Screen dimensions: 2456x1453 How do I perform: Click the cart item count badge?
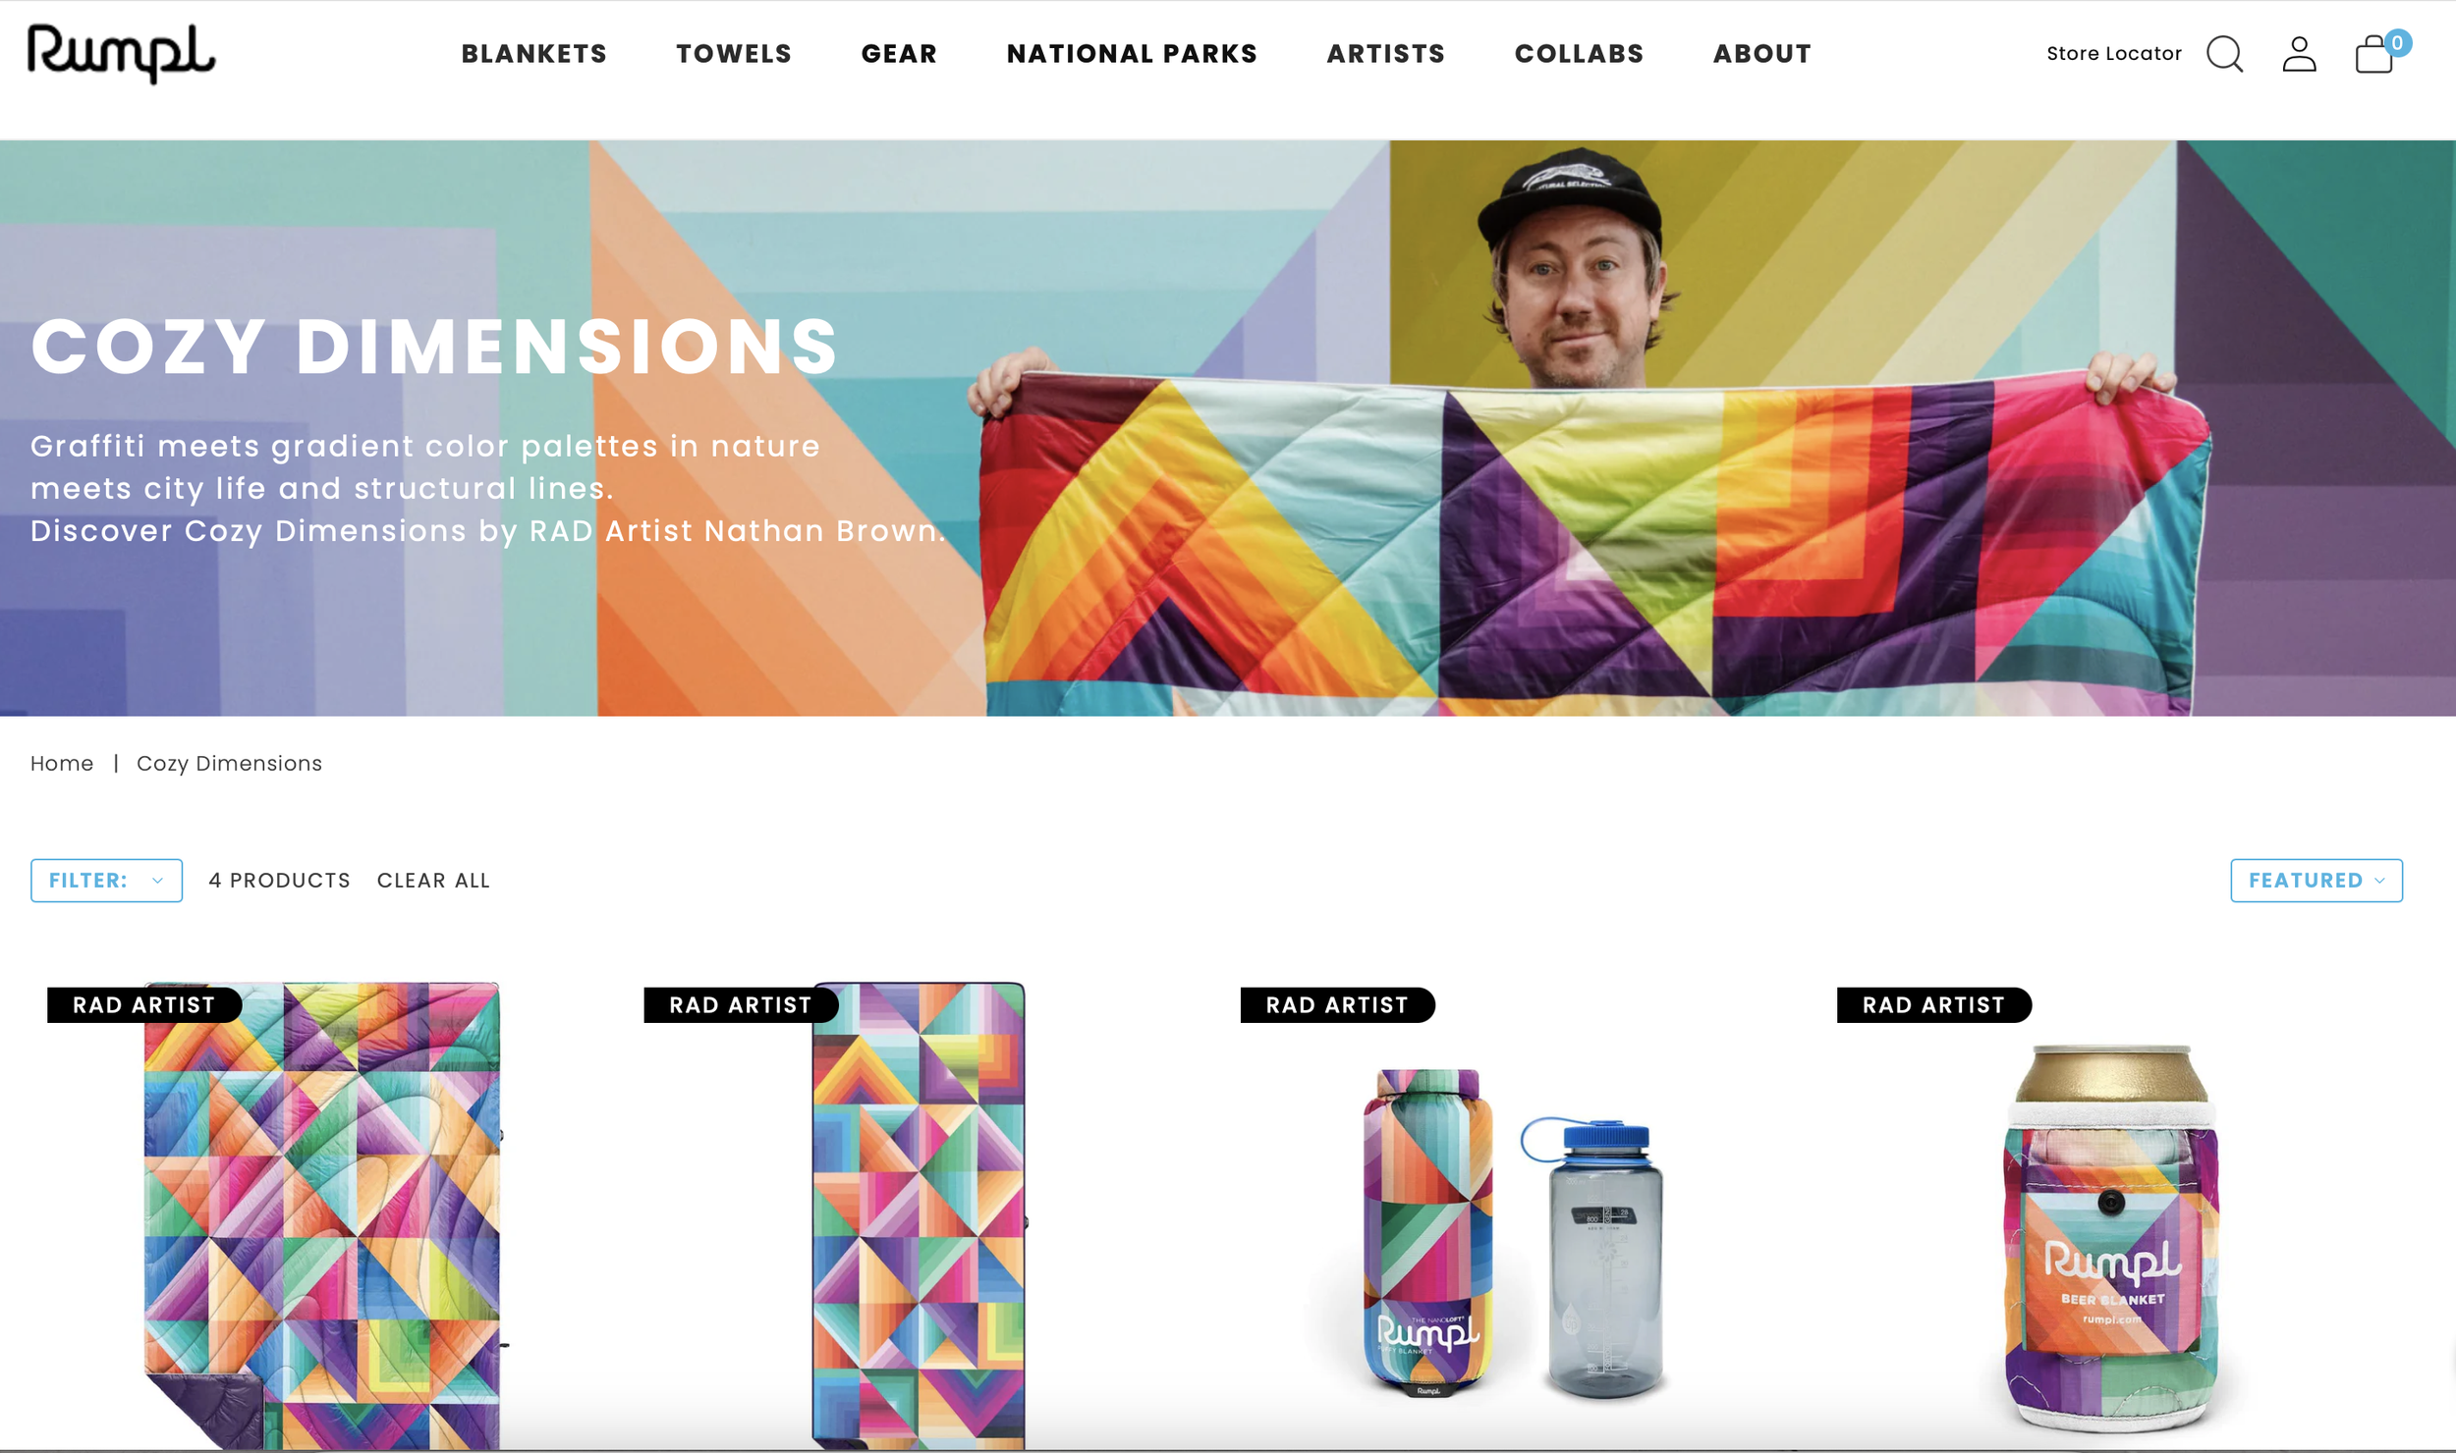coord(2397,43)
